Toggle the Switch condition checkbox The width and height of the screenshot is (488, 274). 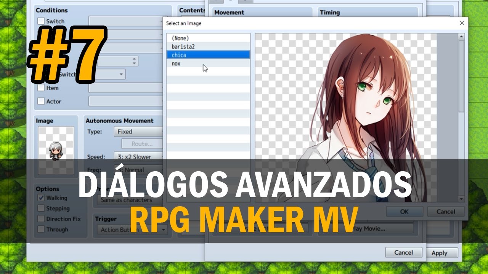[x=41, y=21]
